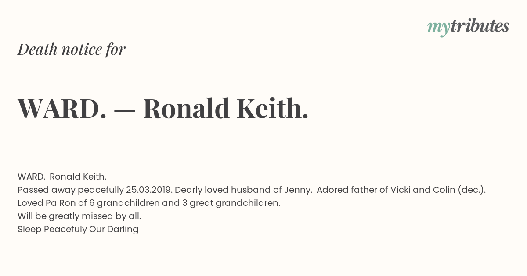Viewport: 527px width, 276px height.
Task: Click 'Sleep Peacefuly Our Darling' line
Action: [x=78, y=229]
